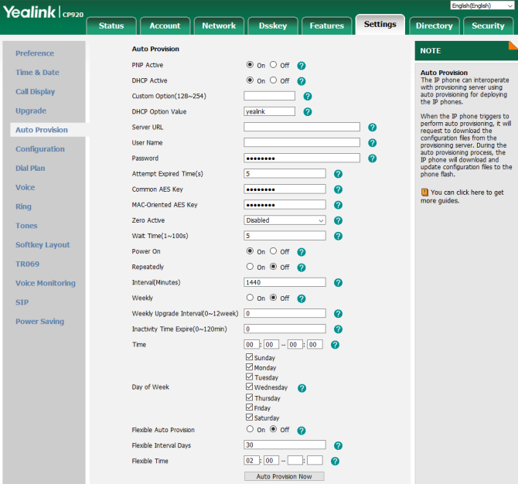
Task: Open Preference in the sidebar
Action: click(x=35, y=53)
